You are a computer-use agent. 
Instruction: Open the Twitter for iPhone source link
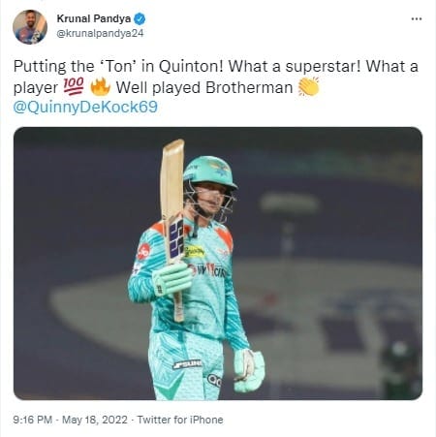coord(180,420)
